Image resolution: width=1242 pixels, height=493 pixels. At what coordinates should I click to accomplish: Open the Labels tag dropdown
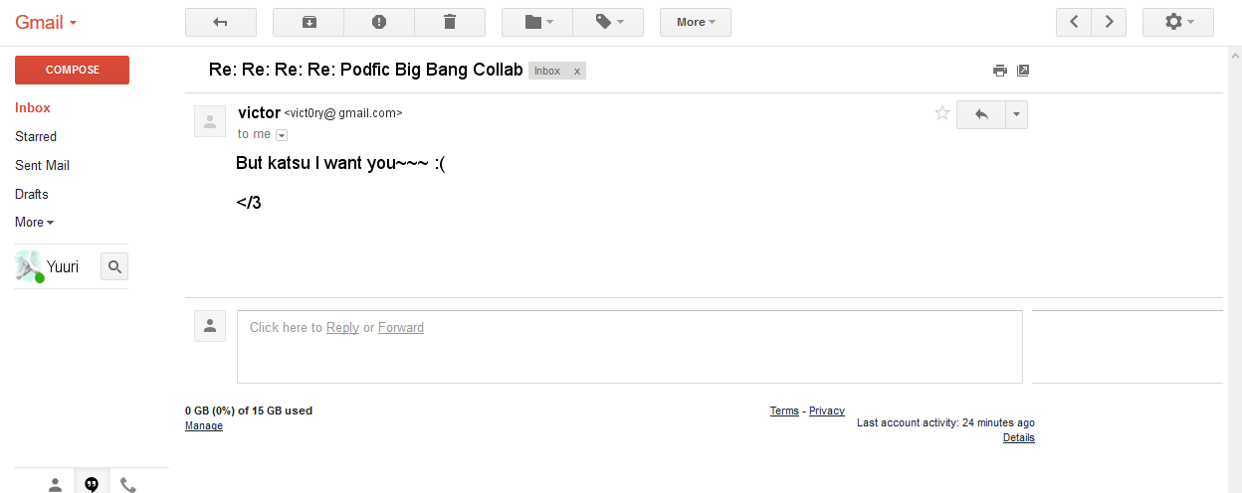point(608,22)
